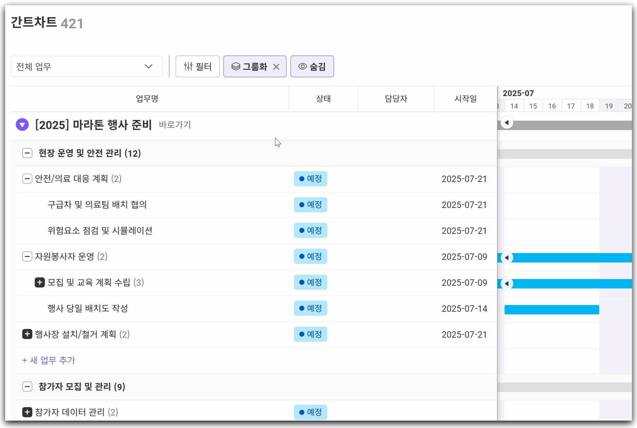
Task: Open the 필터 filter options
Action: click(198, 67)
